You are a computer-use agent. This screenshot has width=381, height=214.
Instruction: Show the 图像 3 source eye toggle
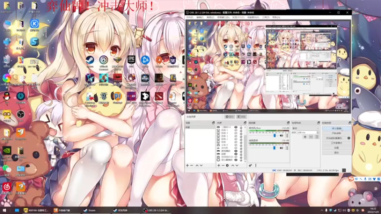pos(236,136)
